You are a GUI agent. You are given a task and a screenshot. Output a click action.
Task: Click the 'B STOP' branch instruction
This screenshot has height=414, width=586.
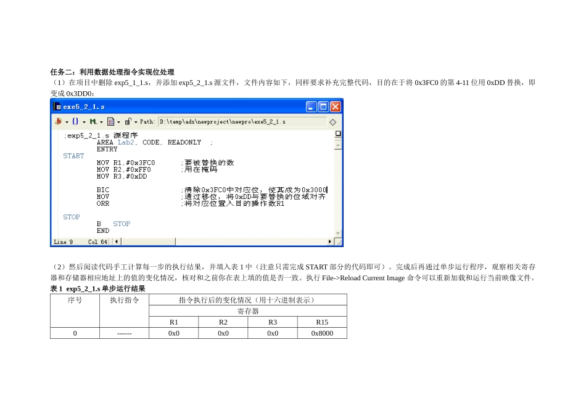tap(113, 224)
